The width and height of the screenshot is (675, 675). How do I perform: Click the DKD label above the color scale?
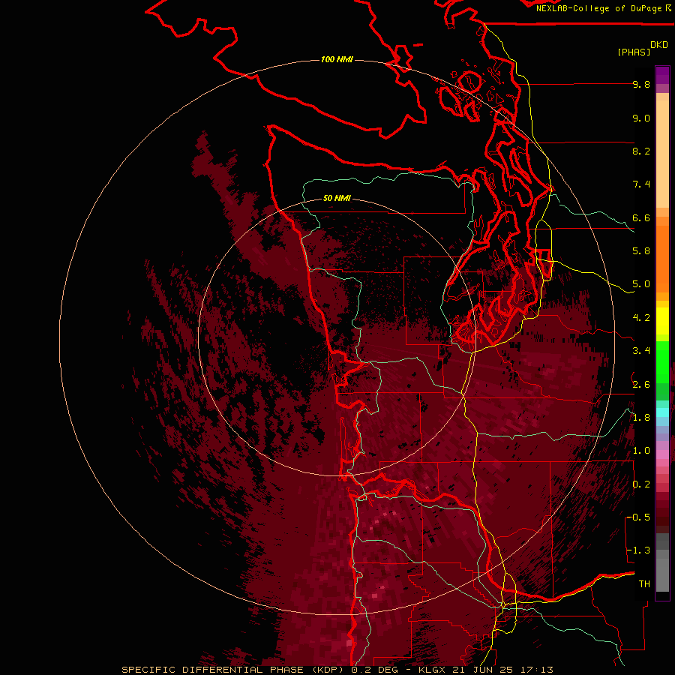[659, 45]
